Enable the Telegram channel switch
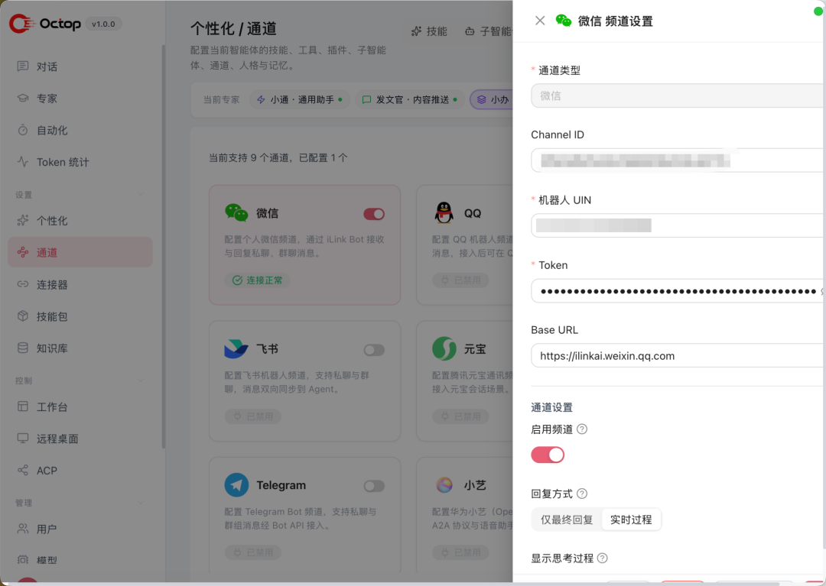The height and width of the screenshot is (586, 826). click(x=374, y=486)
